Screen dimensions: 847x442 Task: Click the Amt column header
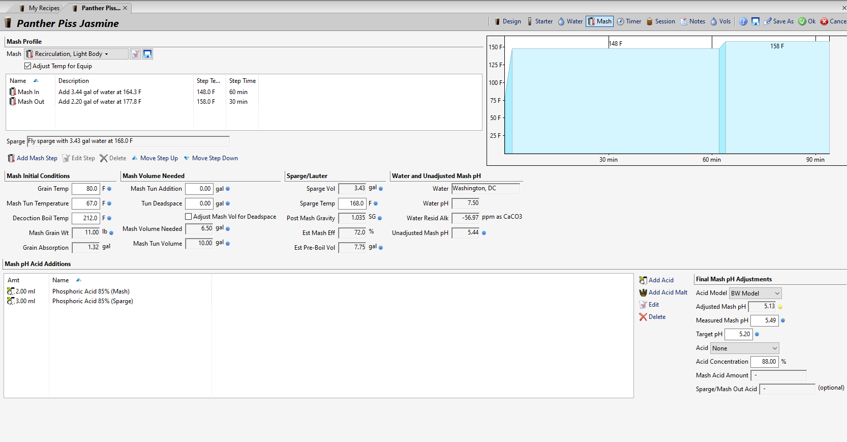(x=26, y=280)
